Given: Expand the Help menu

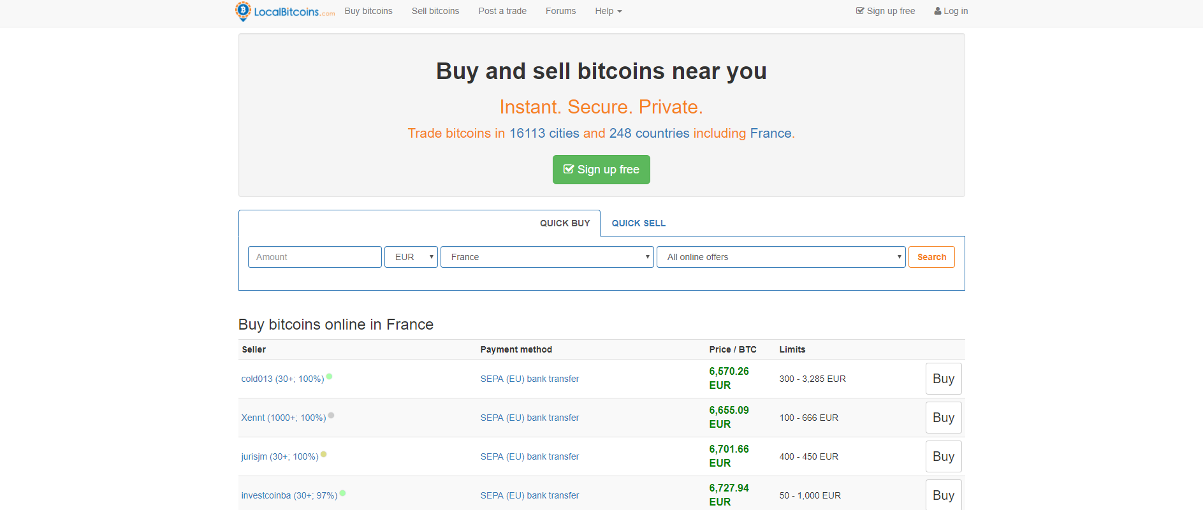Looking at the screenshot, I should pos(608,11).
